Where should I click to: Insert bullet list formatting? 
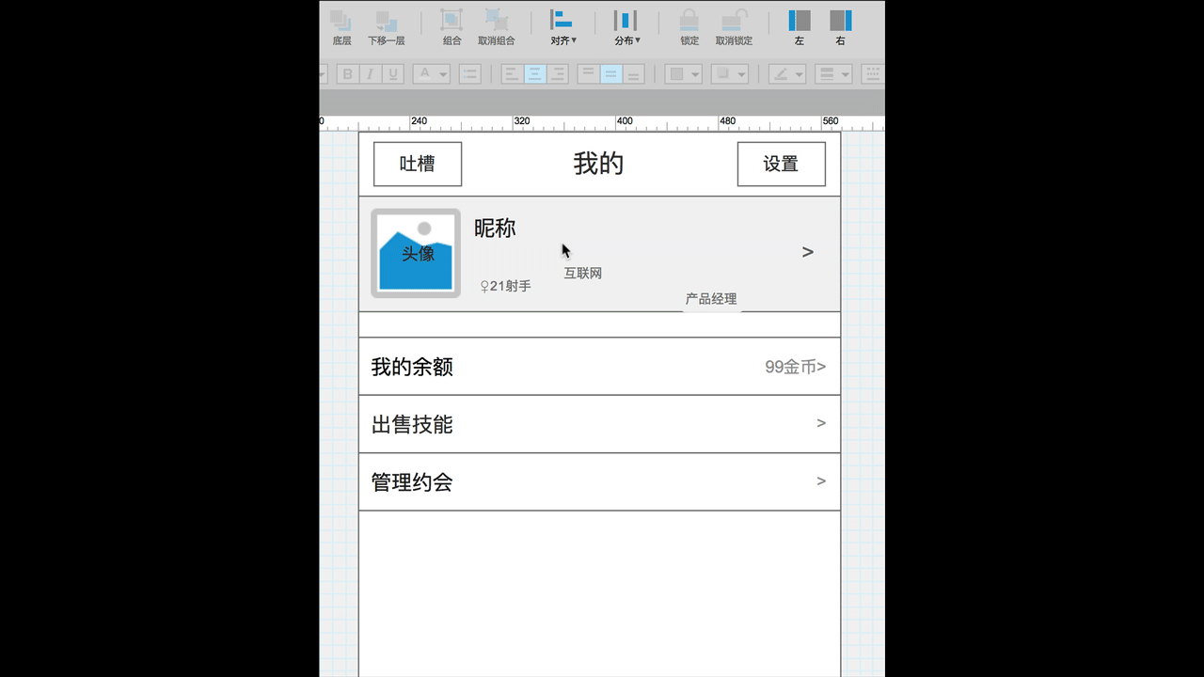pos(469,74)
